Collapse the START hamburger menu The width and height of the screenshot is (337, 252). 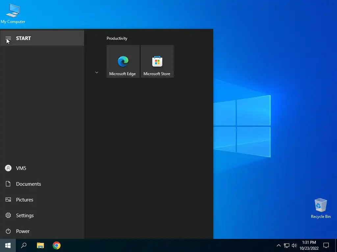click(42, 38)
